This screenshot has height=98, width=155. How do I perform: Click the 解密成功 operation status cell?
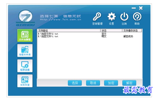[x=128, y=36]
